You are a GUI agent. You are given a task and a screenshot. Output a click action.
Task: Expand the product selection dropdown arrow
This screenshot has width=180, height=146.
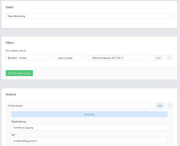pyautogui.click(x=148, y=58)
